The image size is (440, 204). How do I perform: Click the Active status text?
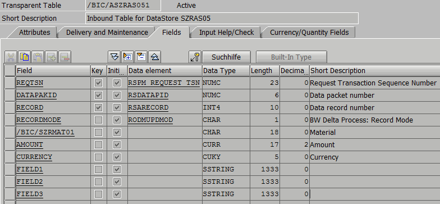point(186,6)
